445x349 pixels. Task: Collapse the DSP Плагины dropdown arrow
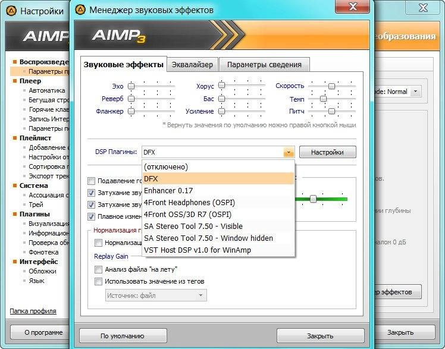click(289, 152)
